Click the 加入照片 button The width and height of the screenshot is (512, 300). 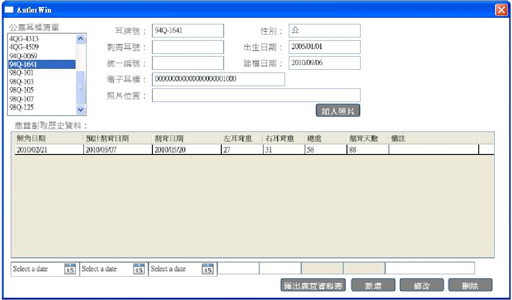click(x=338, y=111)
